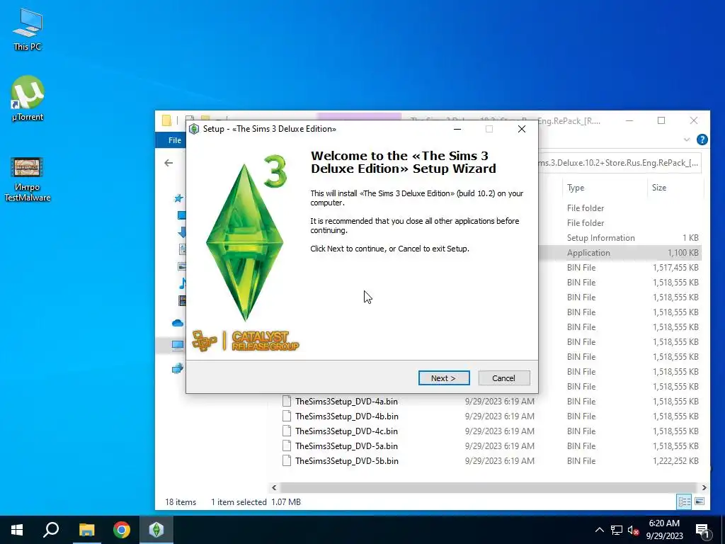The width and height of the screenshot is (725, 544).
Task: Open taskbar search magnifier
Action: pos(51,530)
